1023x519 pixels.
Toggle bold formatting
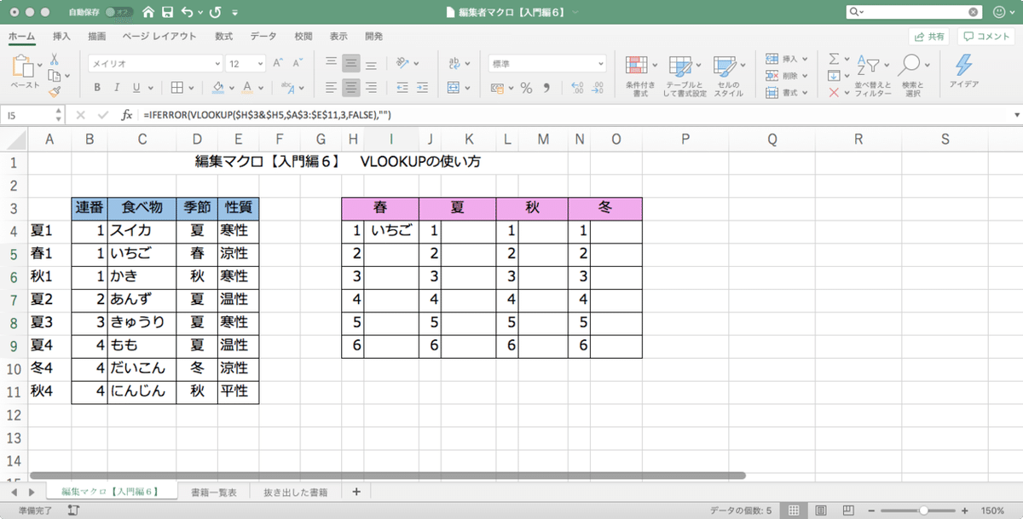[97, 87]
